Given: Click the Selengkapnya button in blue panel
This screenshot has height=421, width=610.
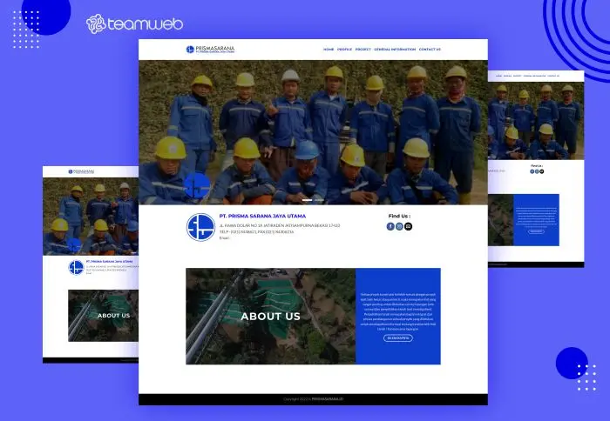Looking at the screenshot, I should point(398,337).
